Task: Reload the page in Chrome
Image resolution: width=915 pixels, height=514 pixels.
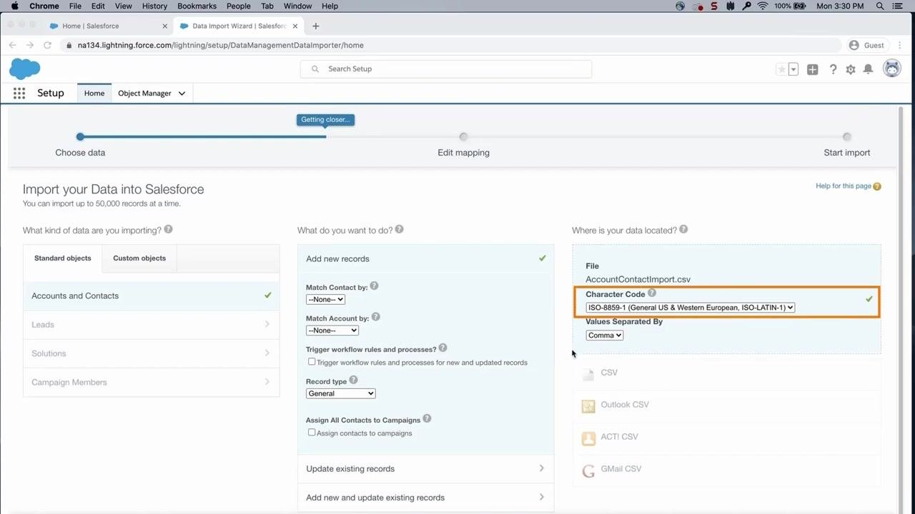Action: pos(47,45)
